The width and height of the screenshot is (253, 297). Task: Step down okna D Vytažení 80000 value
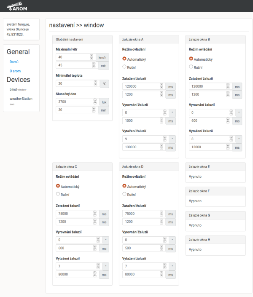tap(161, 276)
